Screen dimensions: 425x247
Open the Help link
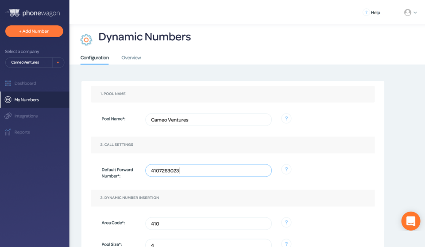click(x=375, y=12)
